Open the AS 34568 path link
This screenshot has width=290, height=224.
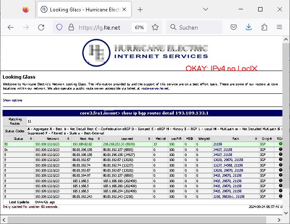click(228, 165)
